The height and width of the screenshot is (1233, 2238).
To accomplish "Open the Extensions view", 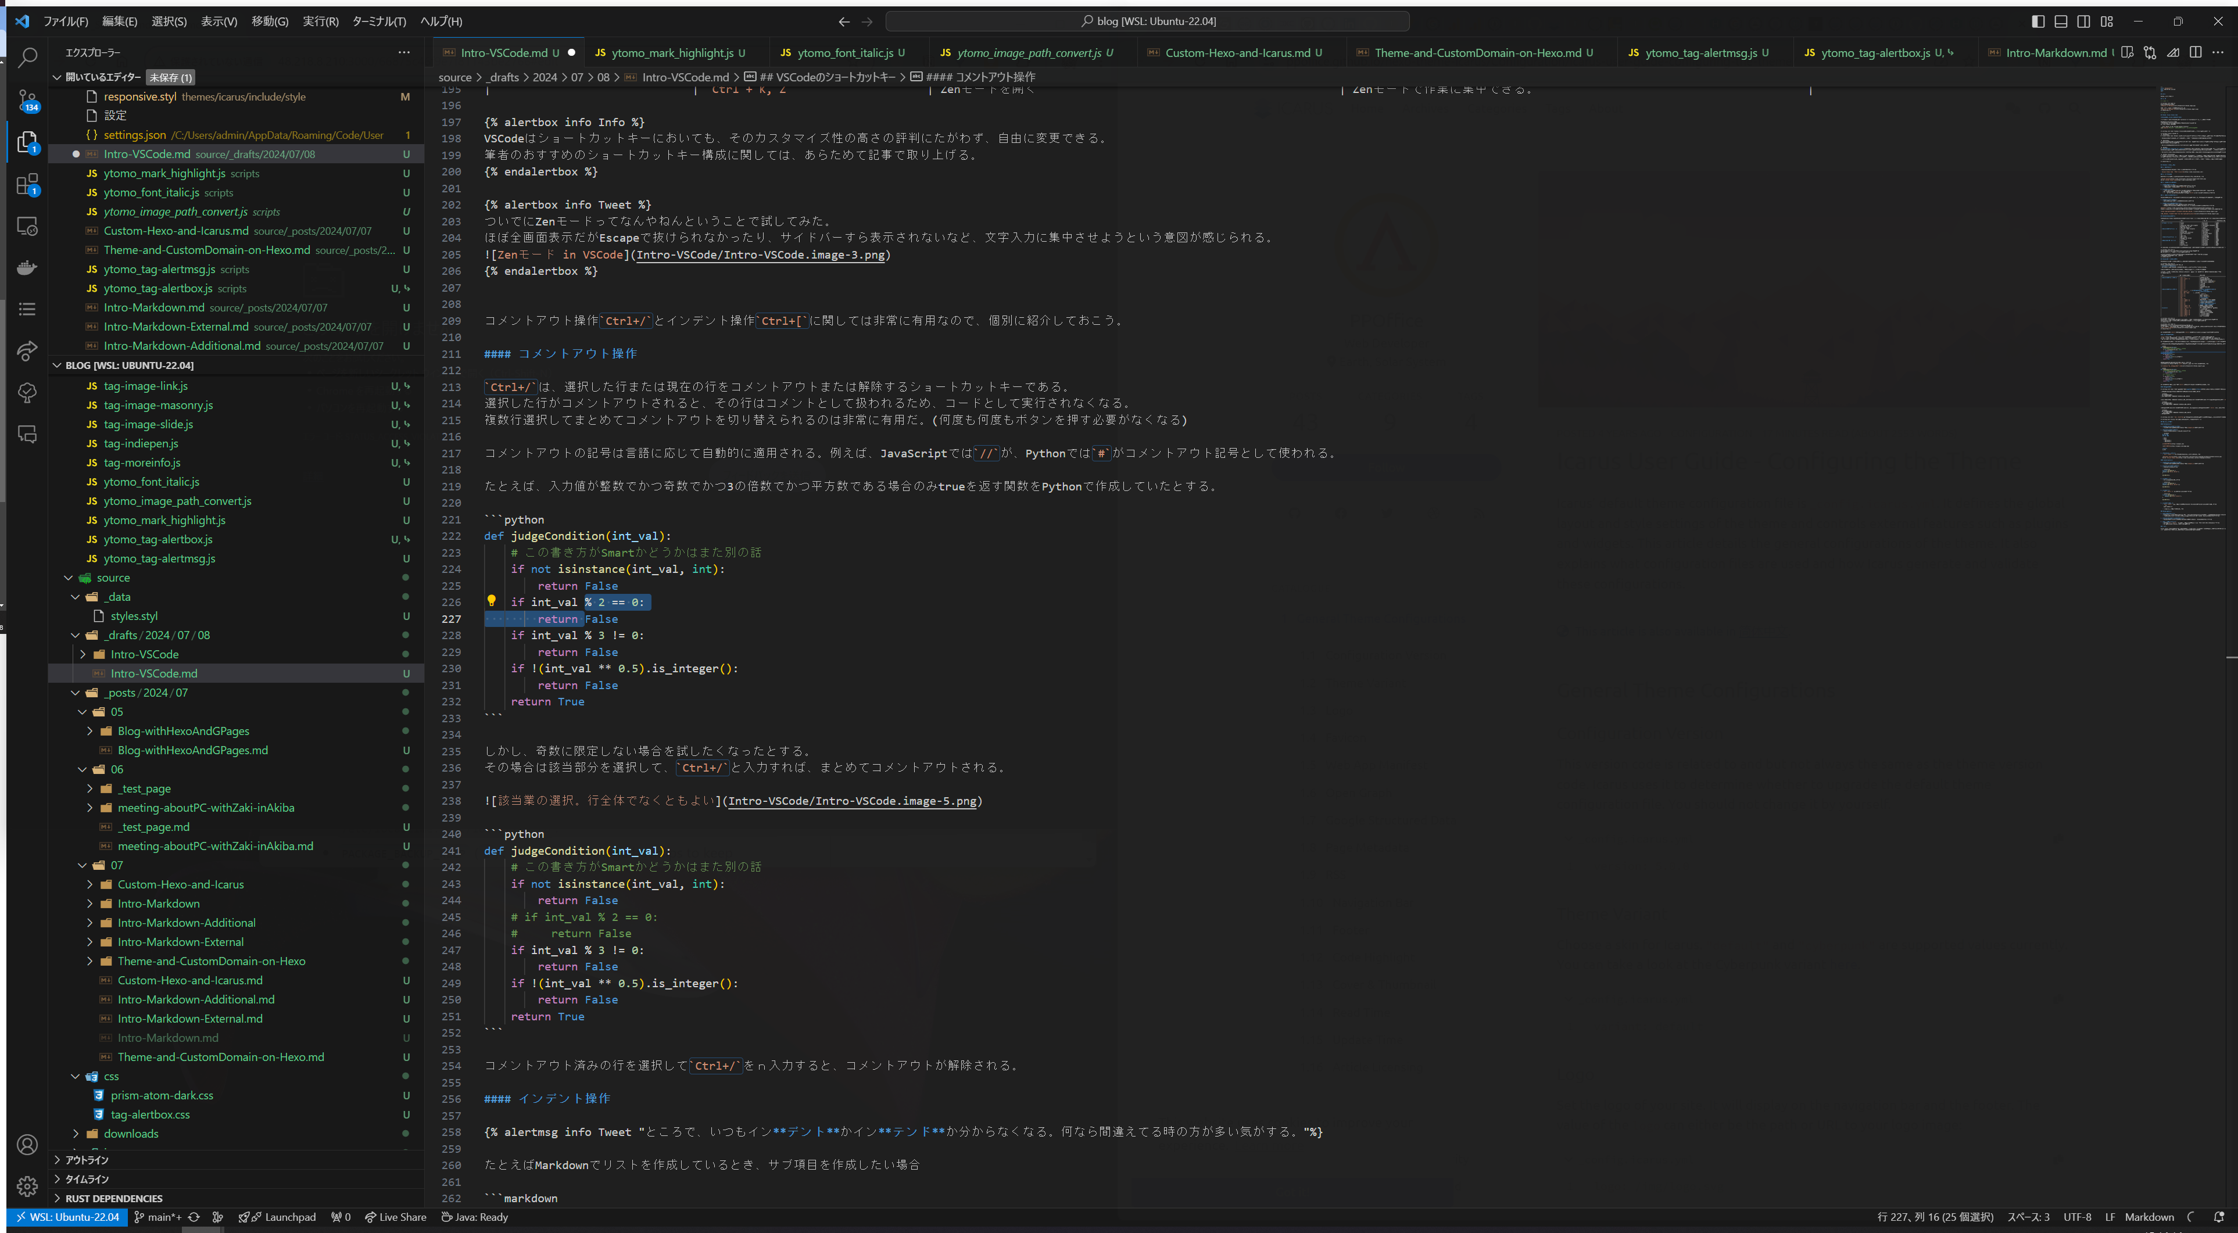I will tap(27, 184).
